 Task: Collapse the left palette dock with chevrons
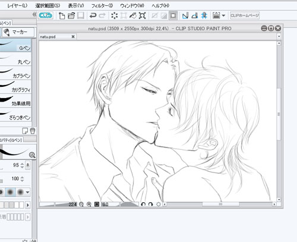(34, 14)
